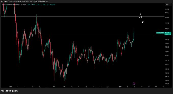Click the Jun label on time axis
This screenshot has width=173, height=94.
point(11,86)
